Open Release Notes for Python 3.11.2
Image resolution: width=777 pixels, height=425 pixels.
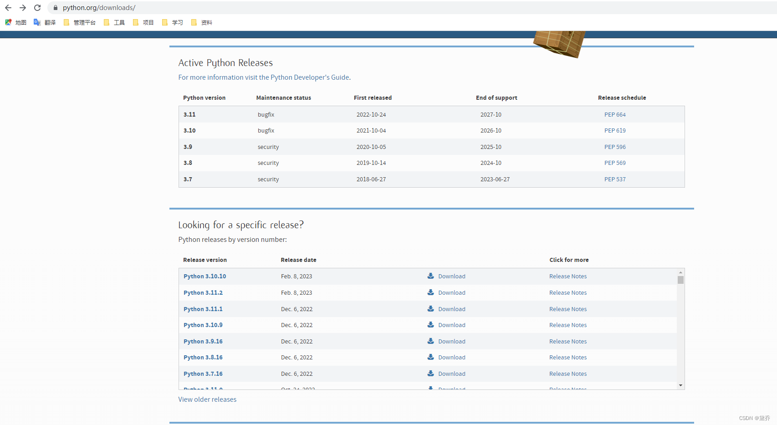click(x=568, y=293)
